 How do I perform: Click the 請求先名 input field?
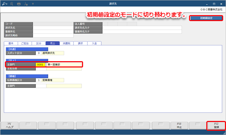pyautogui.click(x=53, y=28)
